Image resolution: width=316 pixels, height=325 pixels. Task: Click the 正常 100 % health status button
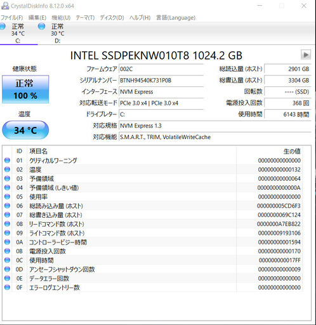click(x=25, y=90)
